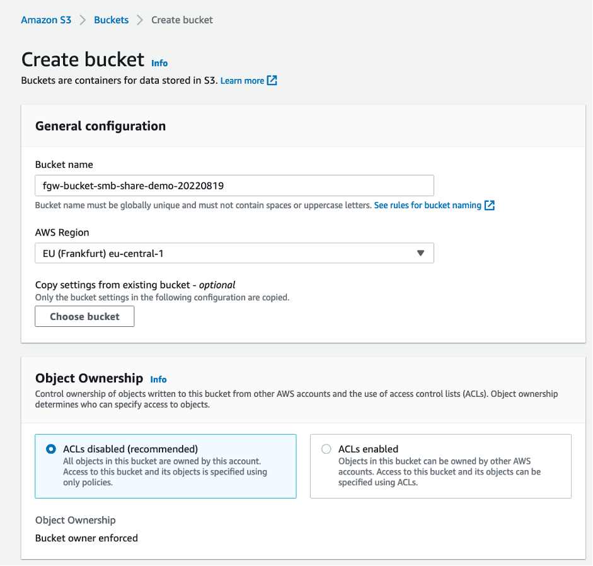This screenshot has width=593, height=566.
Task: Click the EU (Frankfurt) eu-central-1 region selector
Action: coord(234,252)
